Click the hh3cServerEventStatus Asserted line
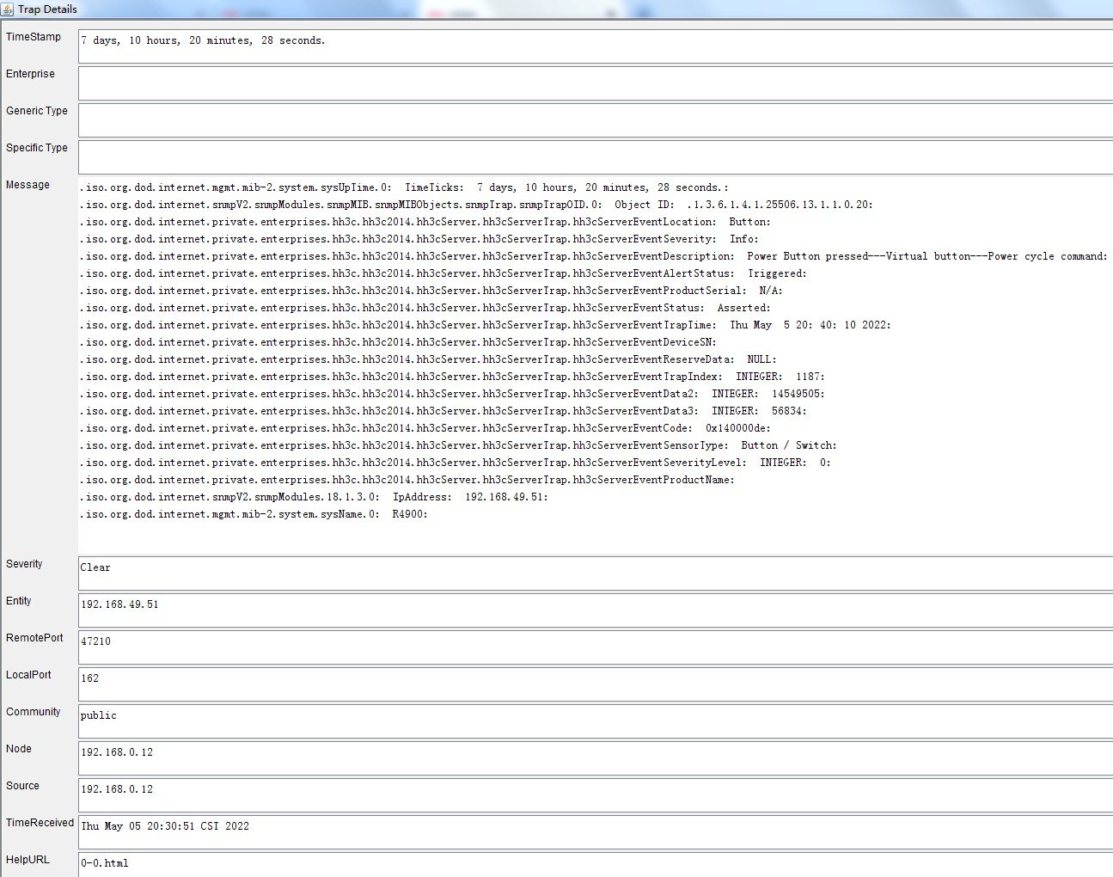The width and height of the screenshot is (1113, 877). pos(425,308)
